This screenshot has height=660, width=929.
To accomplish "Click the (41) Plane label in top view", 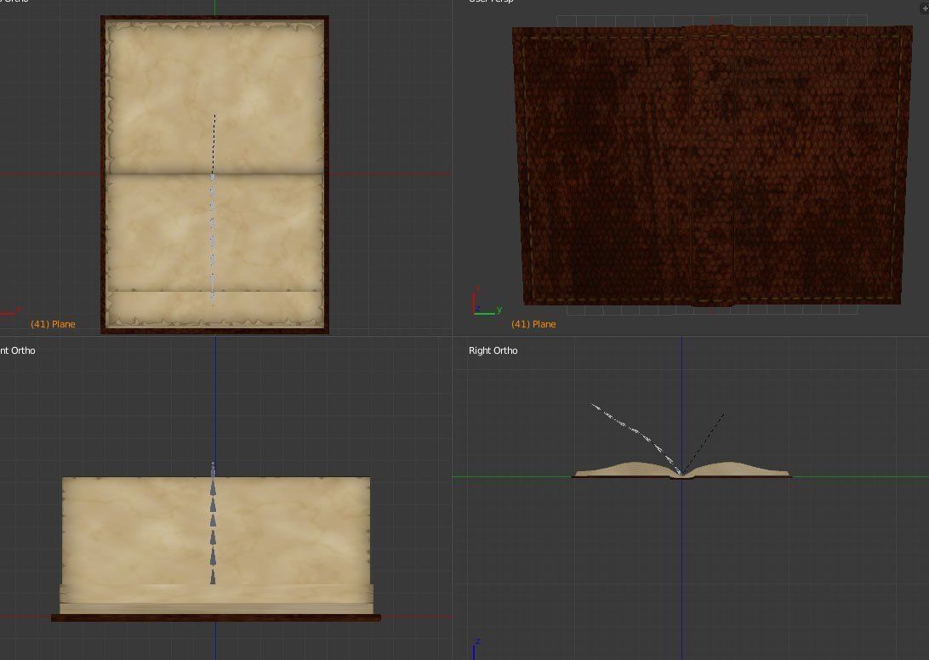I will tap(53, 324).
